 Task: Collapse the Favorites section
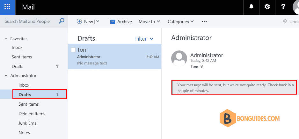click(6, 39)
